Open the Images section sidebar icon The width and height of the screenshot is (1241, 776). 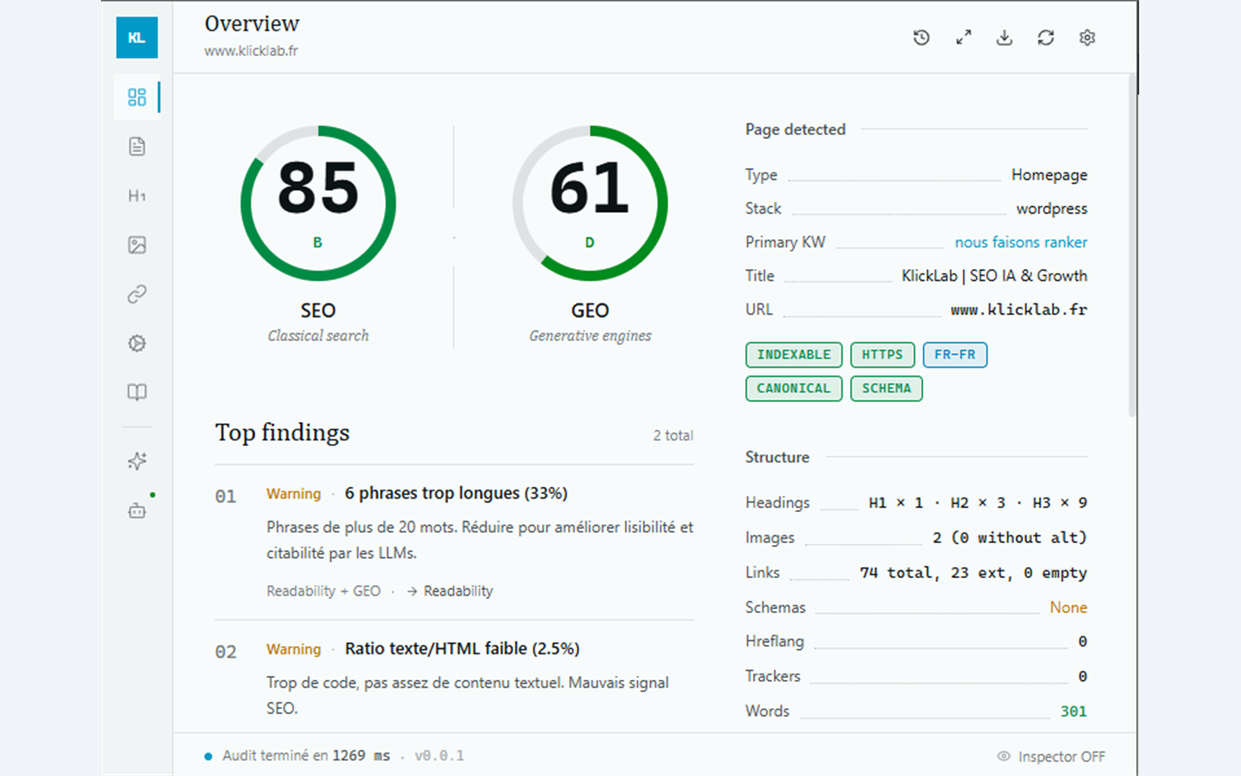coord(137,245)
